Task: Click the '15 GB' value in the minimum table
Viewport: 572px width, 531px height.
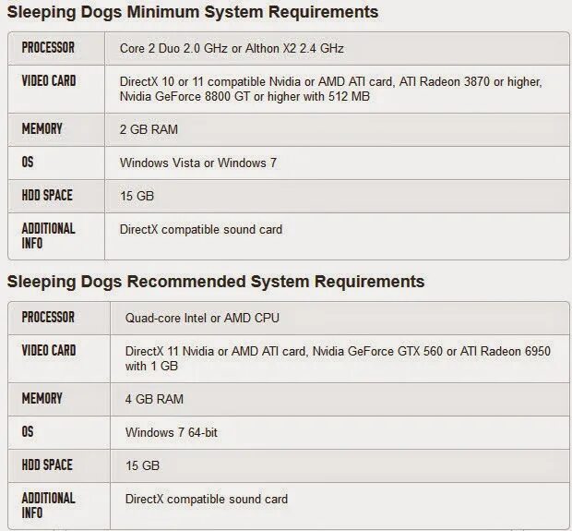Action: pyautogui.click(x=137, y=196)
